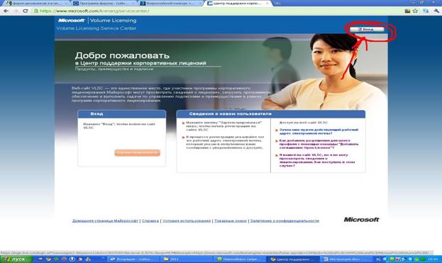Image resolution: width=442 pixels, height=263 pixels.
Task: Switch to the Новосибирск taskbar window
Action: pos(239,259)
